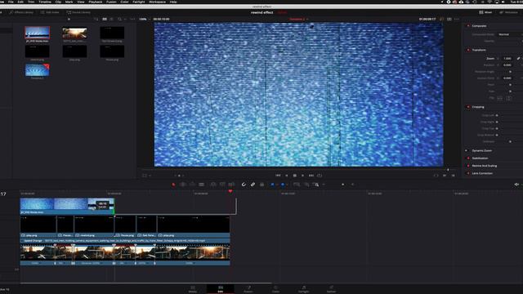Open media pool three-dot options menu
This screenshot has width=523, height=294.
click(x=132, y=20)
